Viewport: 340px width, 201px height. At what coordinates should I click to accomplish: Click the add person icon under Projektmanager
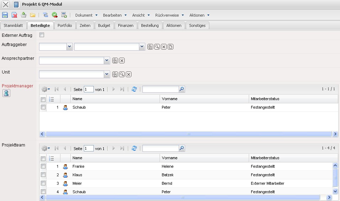tap(6, 93)
